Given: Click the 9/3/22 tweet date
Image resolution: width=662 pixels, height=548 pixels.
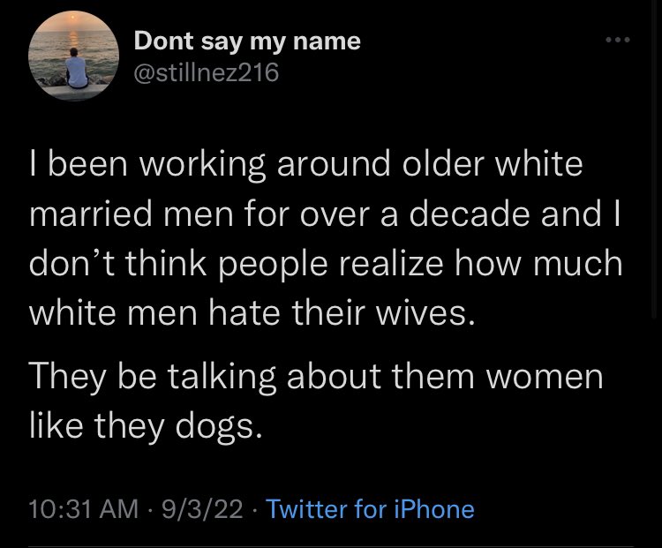Looking at the screenshot, I should [202, 509].
